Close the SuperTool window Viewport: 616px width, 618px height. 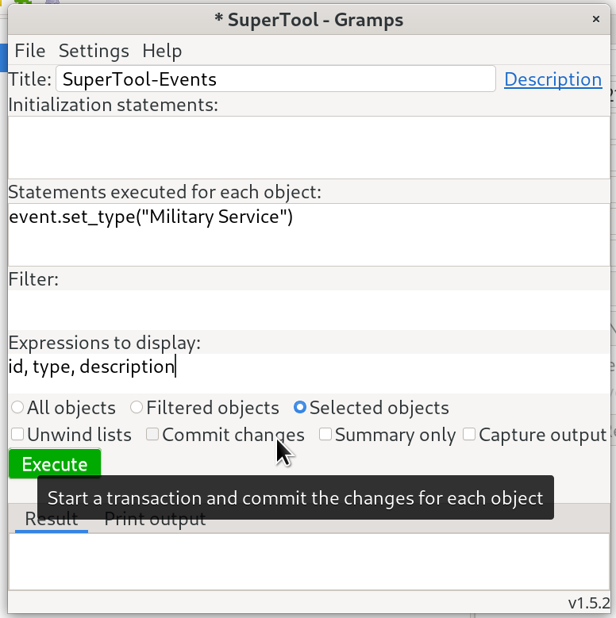[595, 19]
